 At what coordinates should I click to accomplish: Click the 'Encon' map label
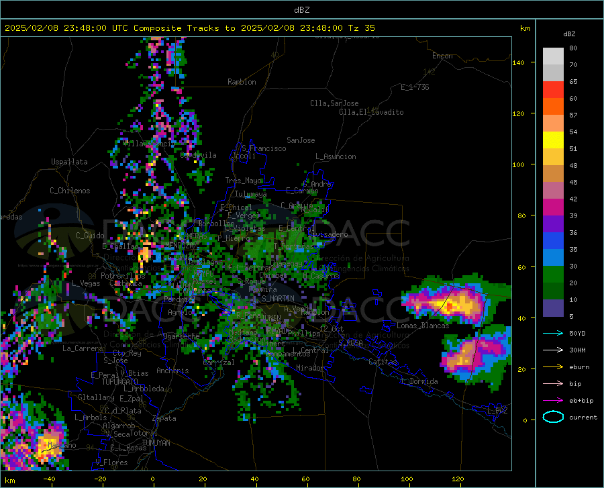click(x=442, y=56)
